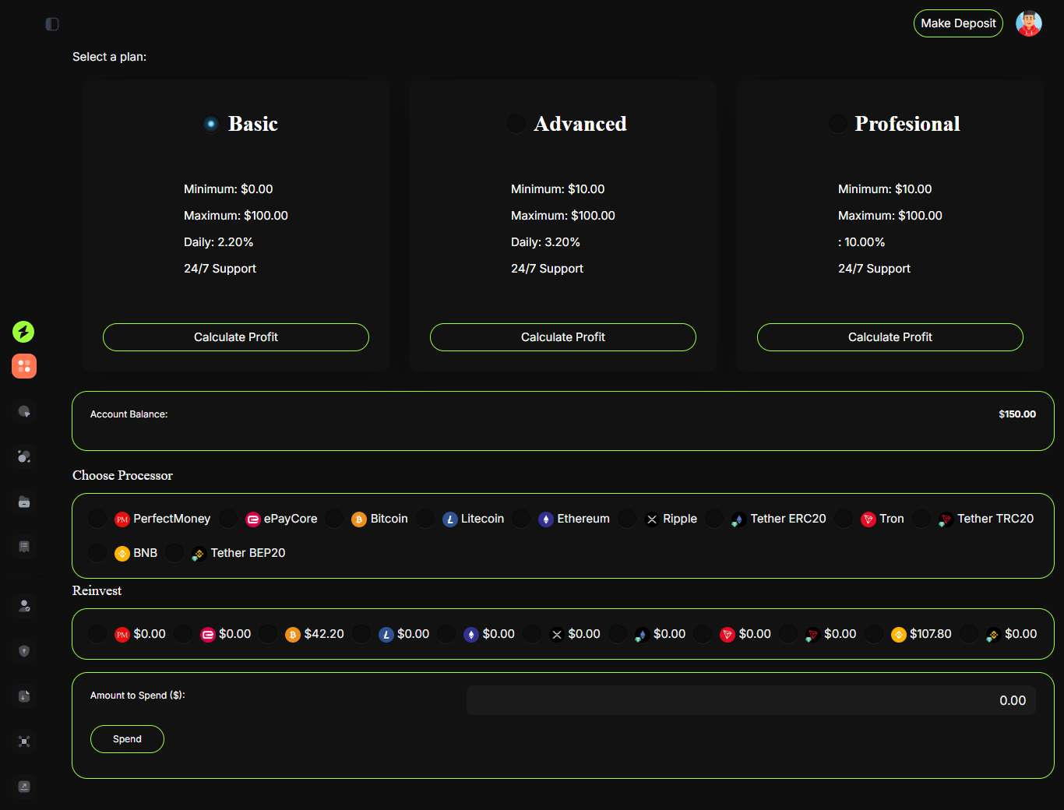Choose the BNB processor radio button
The image size is (1064, 810).
click(x=97, y=553)
